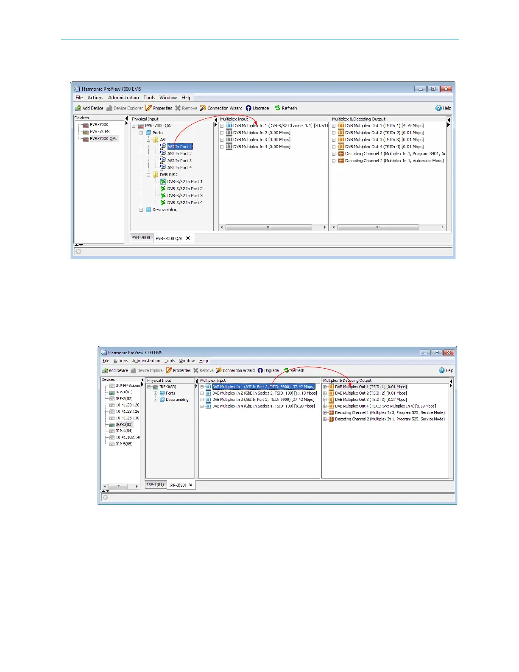Select device 10.41.23.128 in Devices list
The image size is (519, 672).
click(x=128, y=405)
